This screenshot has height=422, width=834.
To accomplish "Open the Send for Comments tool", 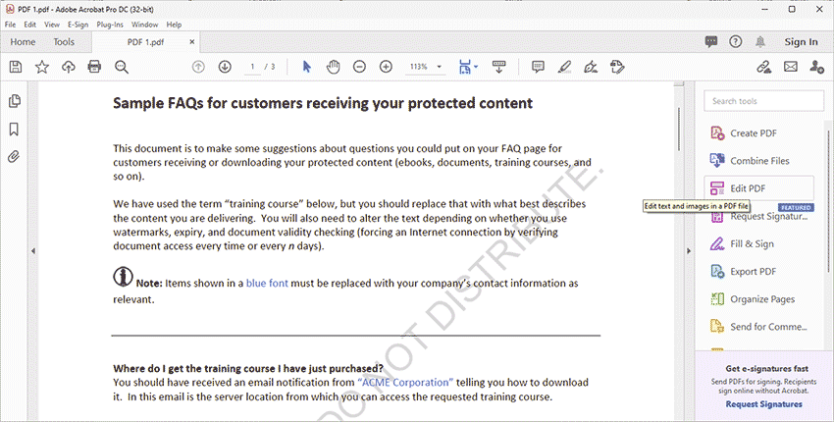I will (x=759, y=327).
